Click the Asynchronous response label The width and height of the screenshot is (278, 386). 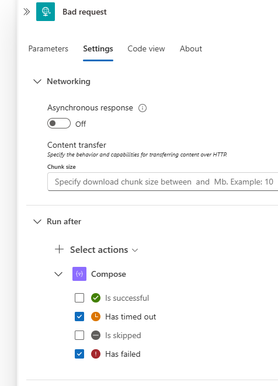pos(90,108)
